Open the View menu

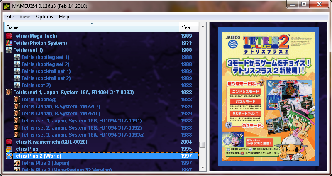(x=24, y=17)
